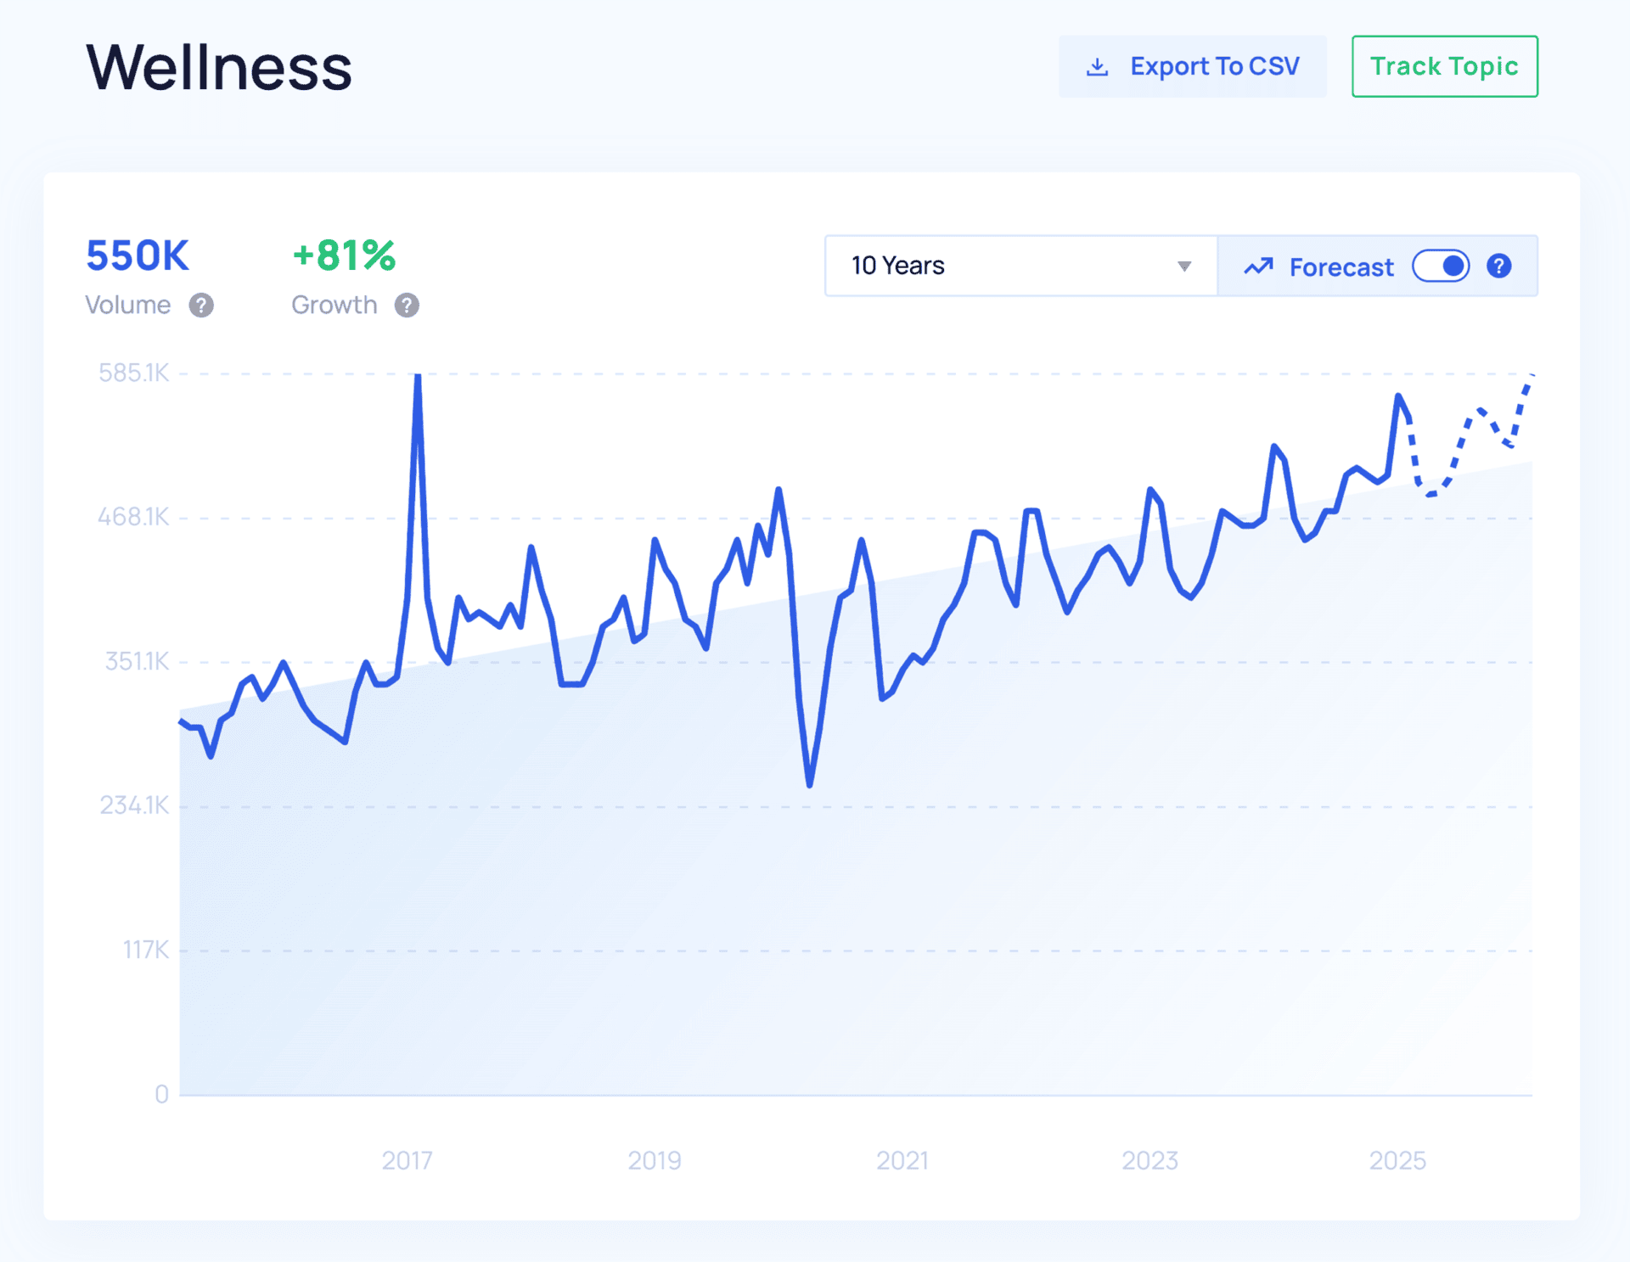Click the Wellness topic heading
Viewport: 1630px width, 1262px height.
[x=219, y=67]
